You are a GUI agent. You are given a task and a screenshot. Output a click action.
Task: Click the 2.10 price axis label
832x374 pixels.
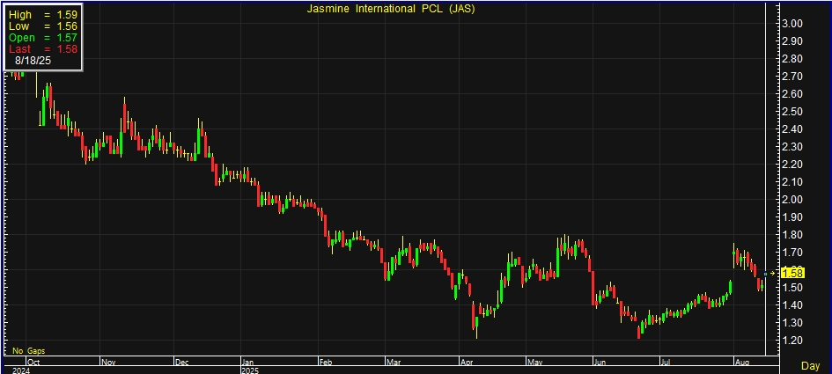point(792,182)
